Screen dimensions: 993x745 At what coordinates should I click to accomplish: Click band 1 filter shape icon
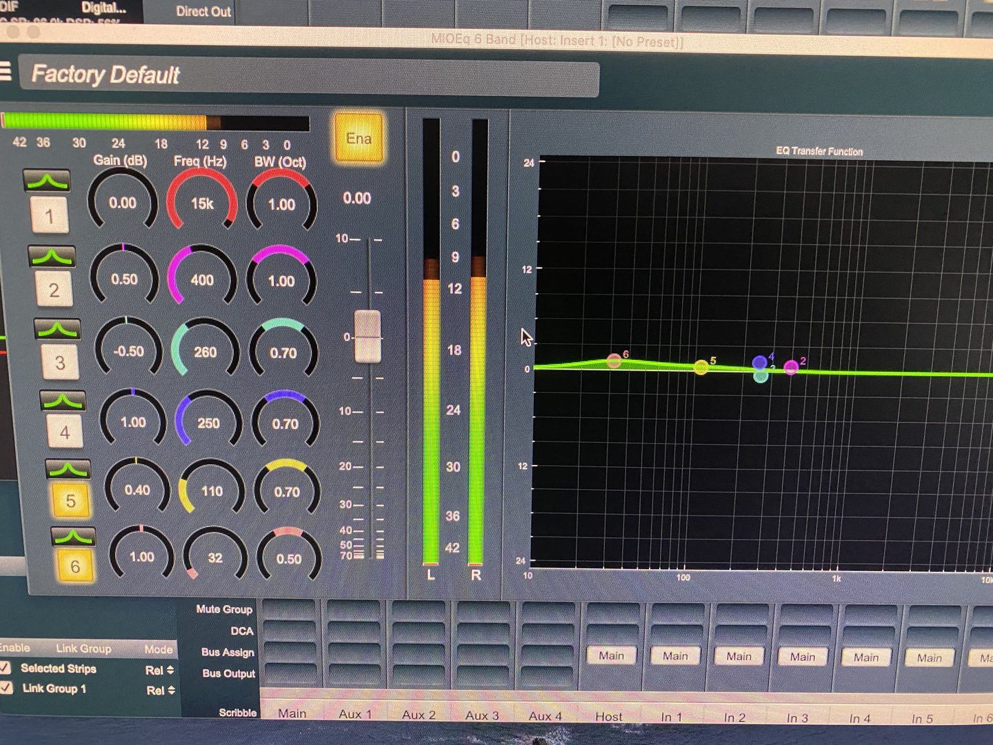point(47,181)
